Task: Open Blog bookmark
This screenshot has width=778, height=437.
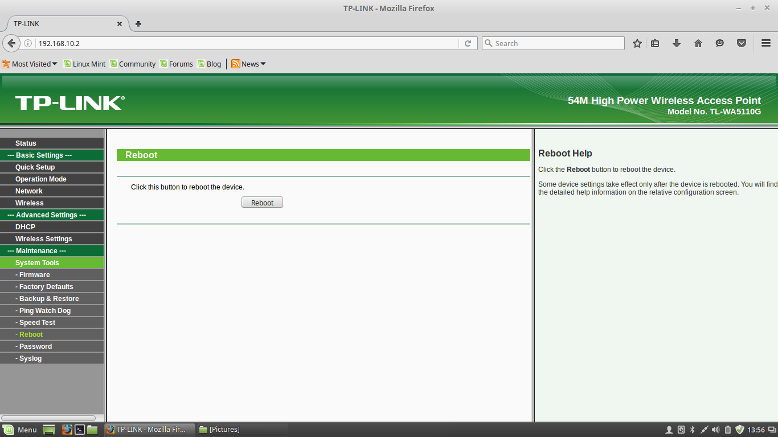Action: (209, 64)
